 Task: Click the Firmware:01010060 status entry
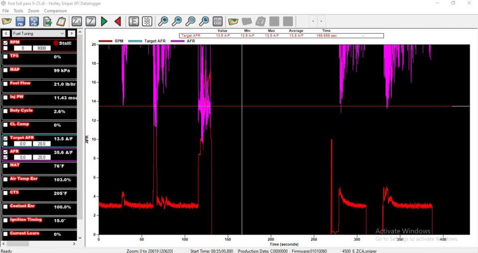[x=309, y=251]
